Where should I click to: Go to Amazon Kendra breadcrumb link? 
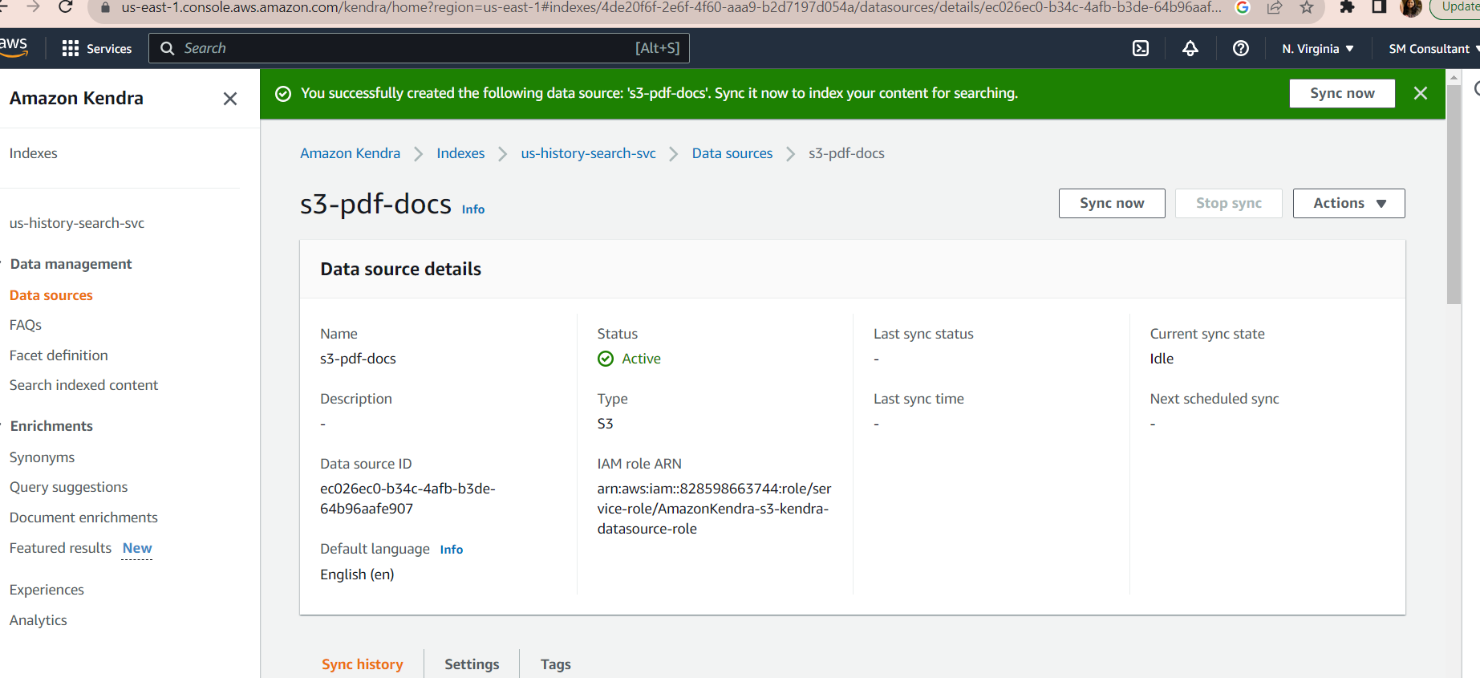pos(350,153)
